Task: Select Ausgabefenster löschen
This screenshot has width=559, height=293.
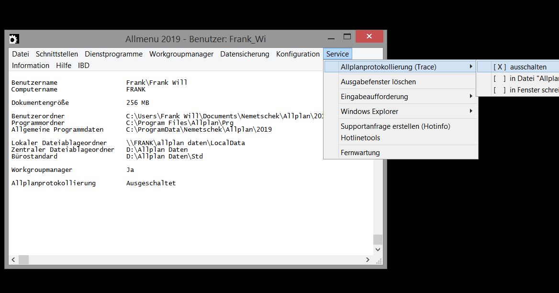Action: point(378,82)
